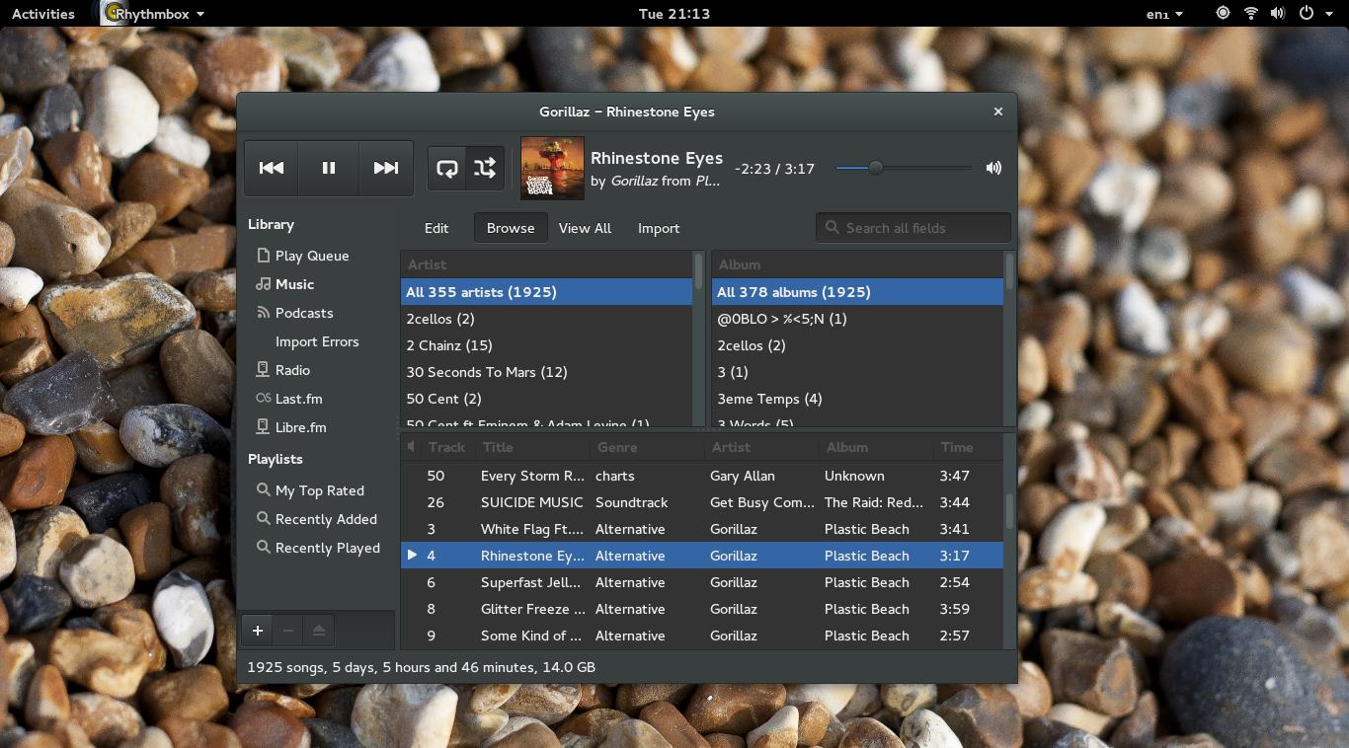Click the View All button
Image resolution: width=1349 pixels, height=748 pixels.
(585, 228)
